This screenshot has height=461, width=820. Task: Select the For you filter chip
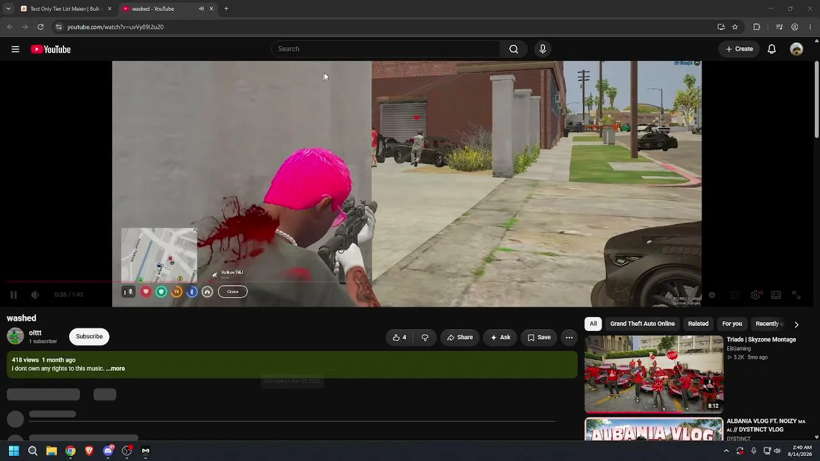point(732,324)
